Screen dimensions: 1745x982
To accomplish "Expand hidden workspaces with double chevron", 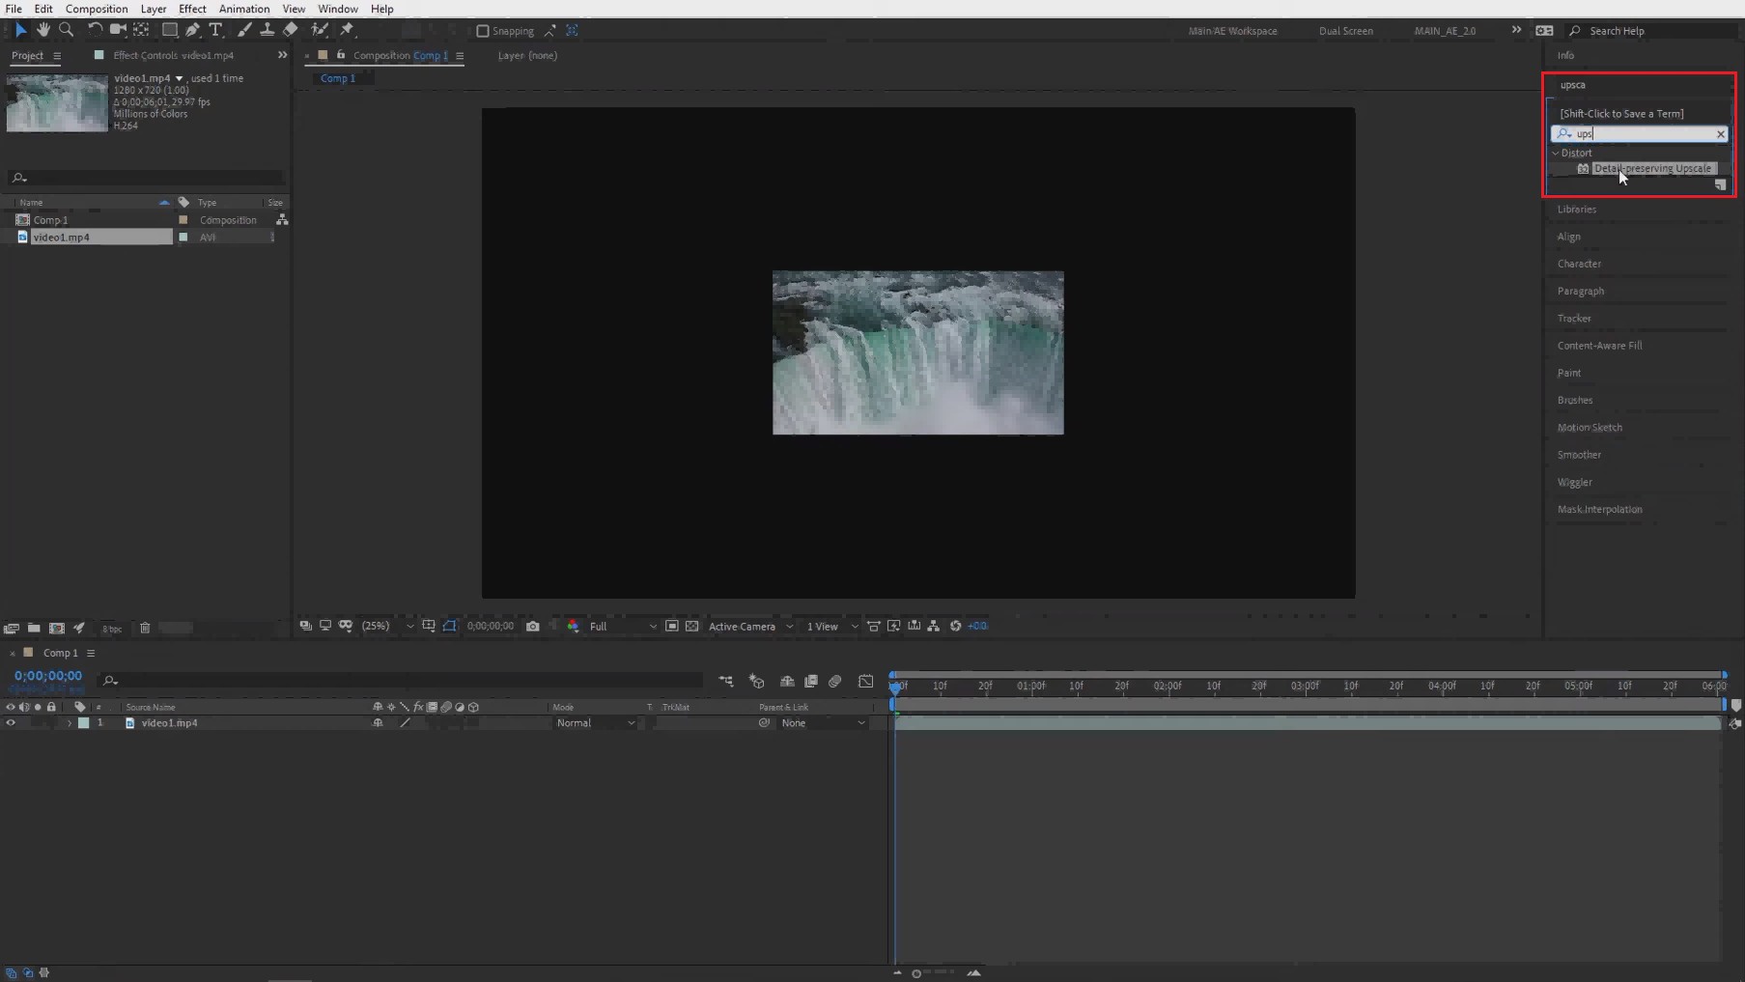I will point(1516,30).
